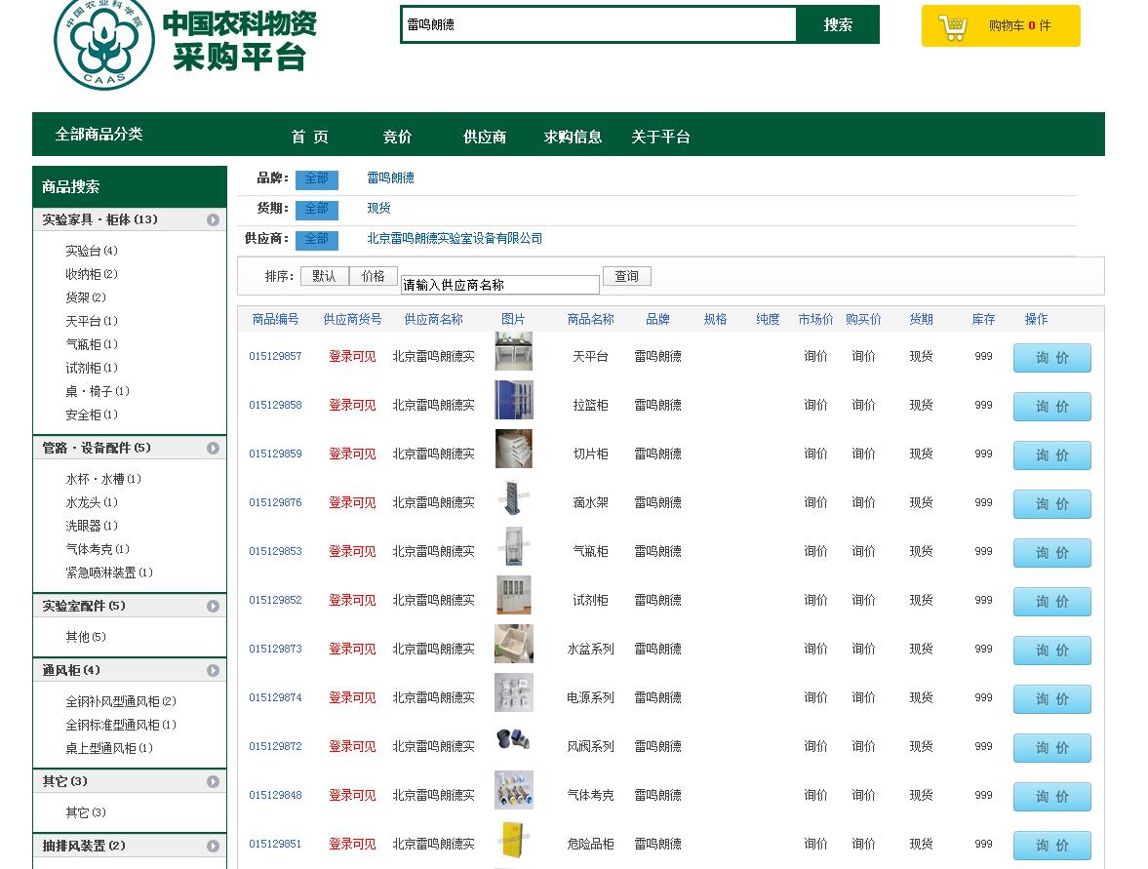Viewport: 1148px width, 869px height.
Task: Open 天平台 product thumbnail
Action: click(x=513, y=351)
